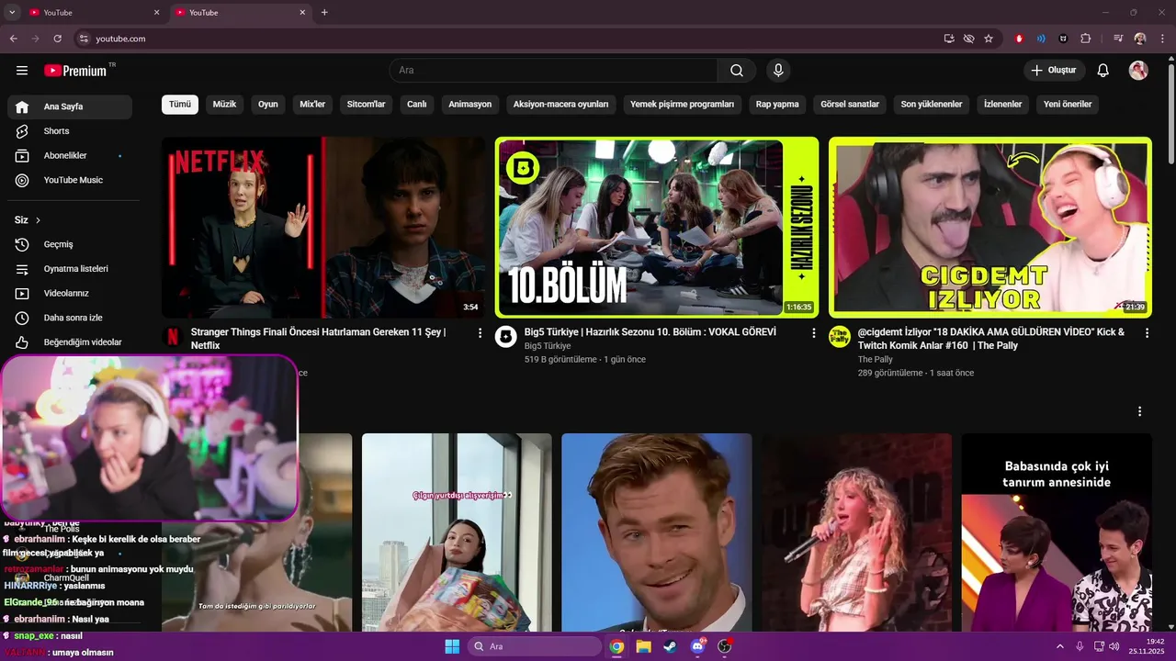Image resolution: width=1176 pixels, height=661 pixels.
Task: Select the Animasyon filter chip
Action: tap(470, 104)
